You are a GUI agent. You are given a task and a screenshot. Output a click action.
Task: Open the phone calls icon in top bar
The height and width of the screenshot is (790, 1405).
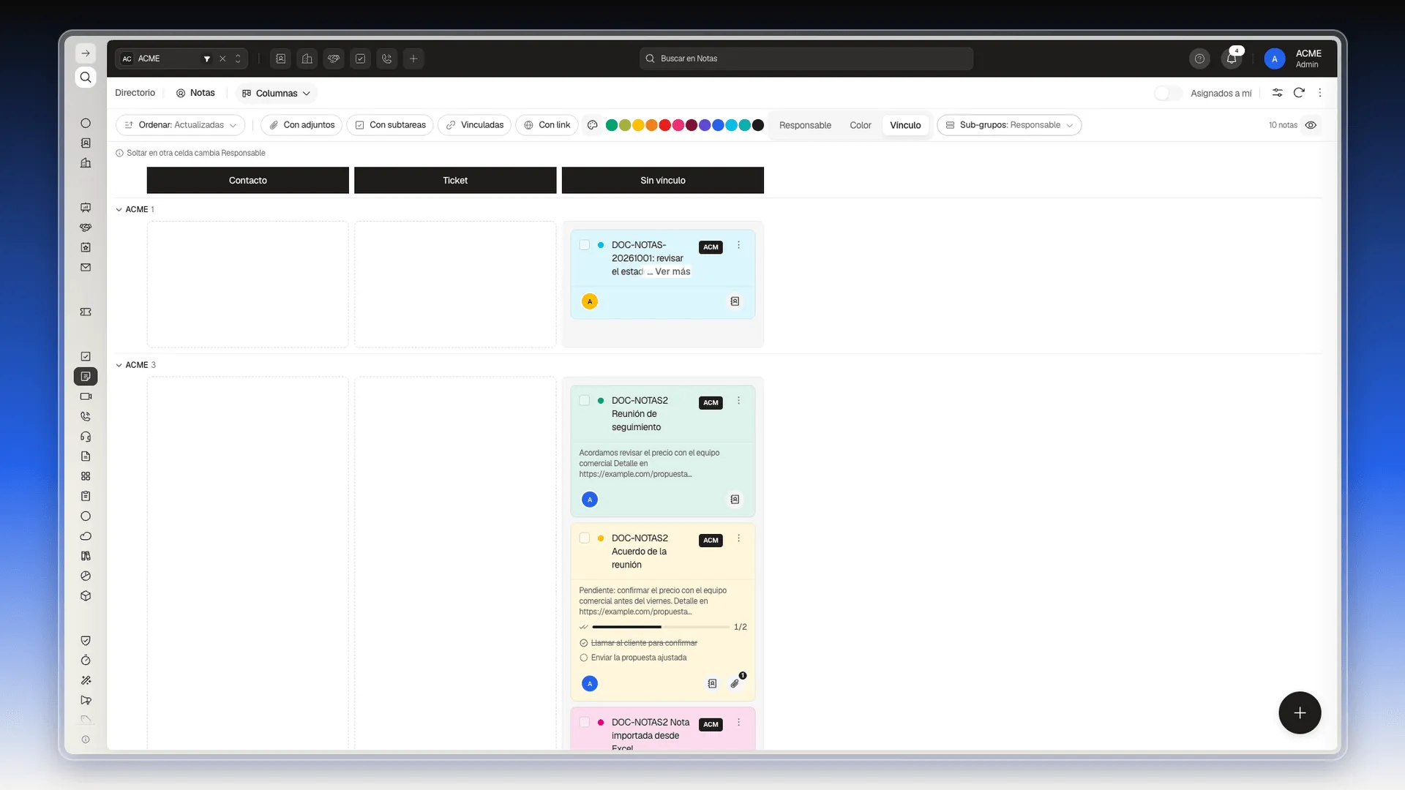[x=387, y=59]
